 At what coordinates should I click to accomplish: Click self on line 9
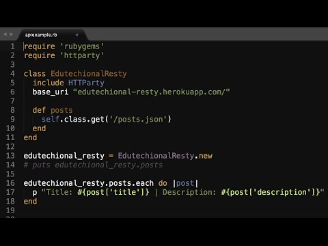[51, 119]
